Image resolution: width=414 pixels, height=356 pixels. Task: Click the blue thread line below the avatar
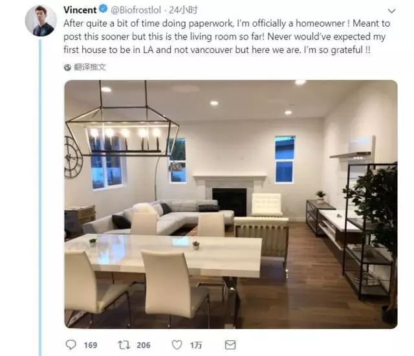tap(40, 197)
